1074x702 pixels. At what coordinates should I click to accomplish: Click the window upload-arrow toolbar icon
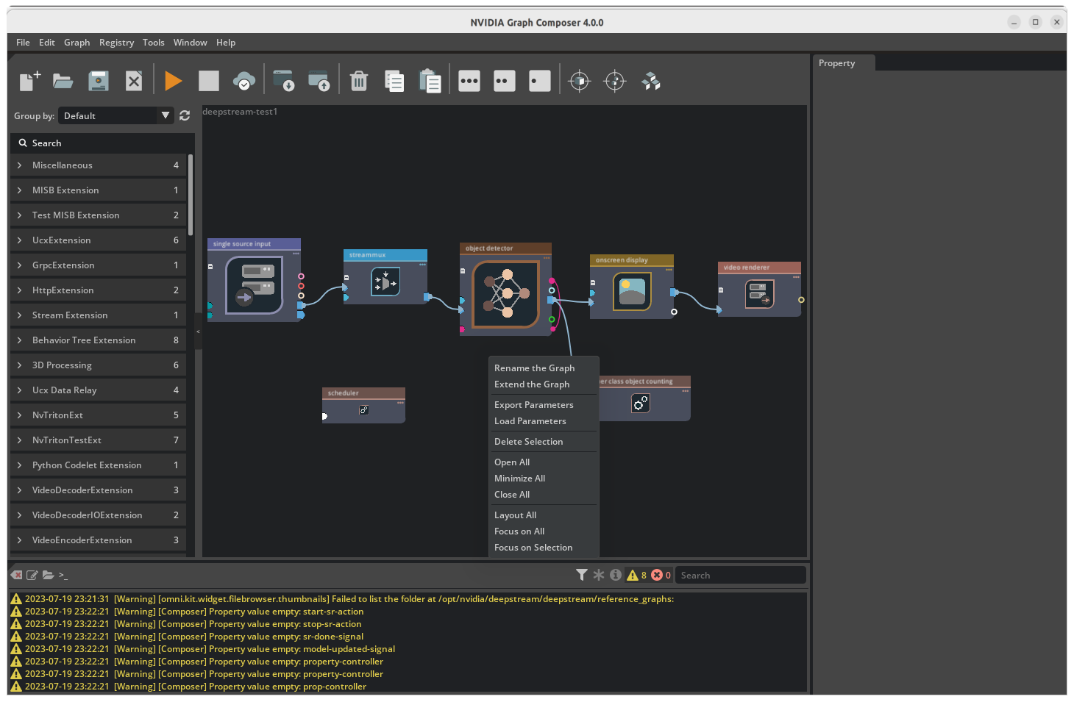[x=319, y=81]
